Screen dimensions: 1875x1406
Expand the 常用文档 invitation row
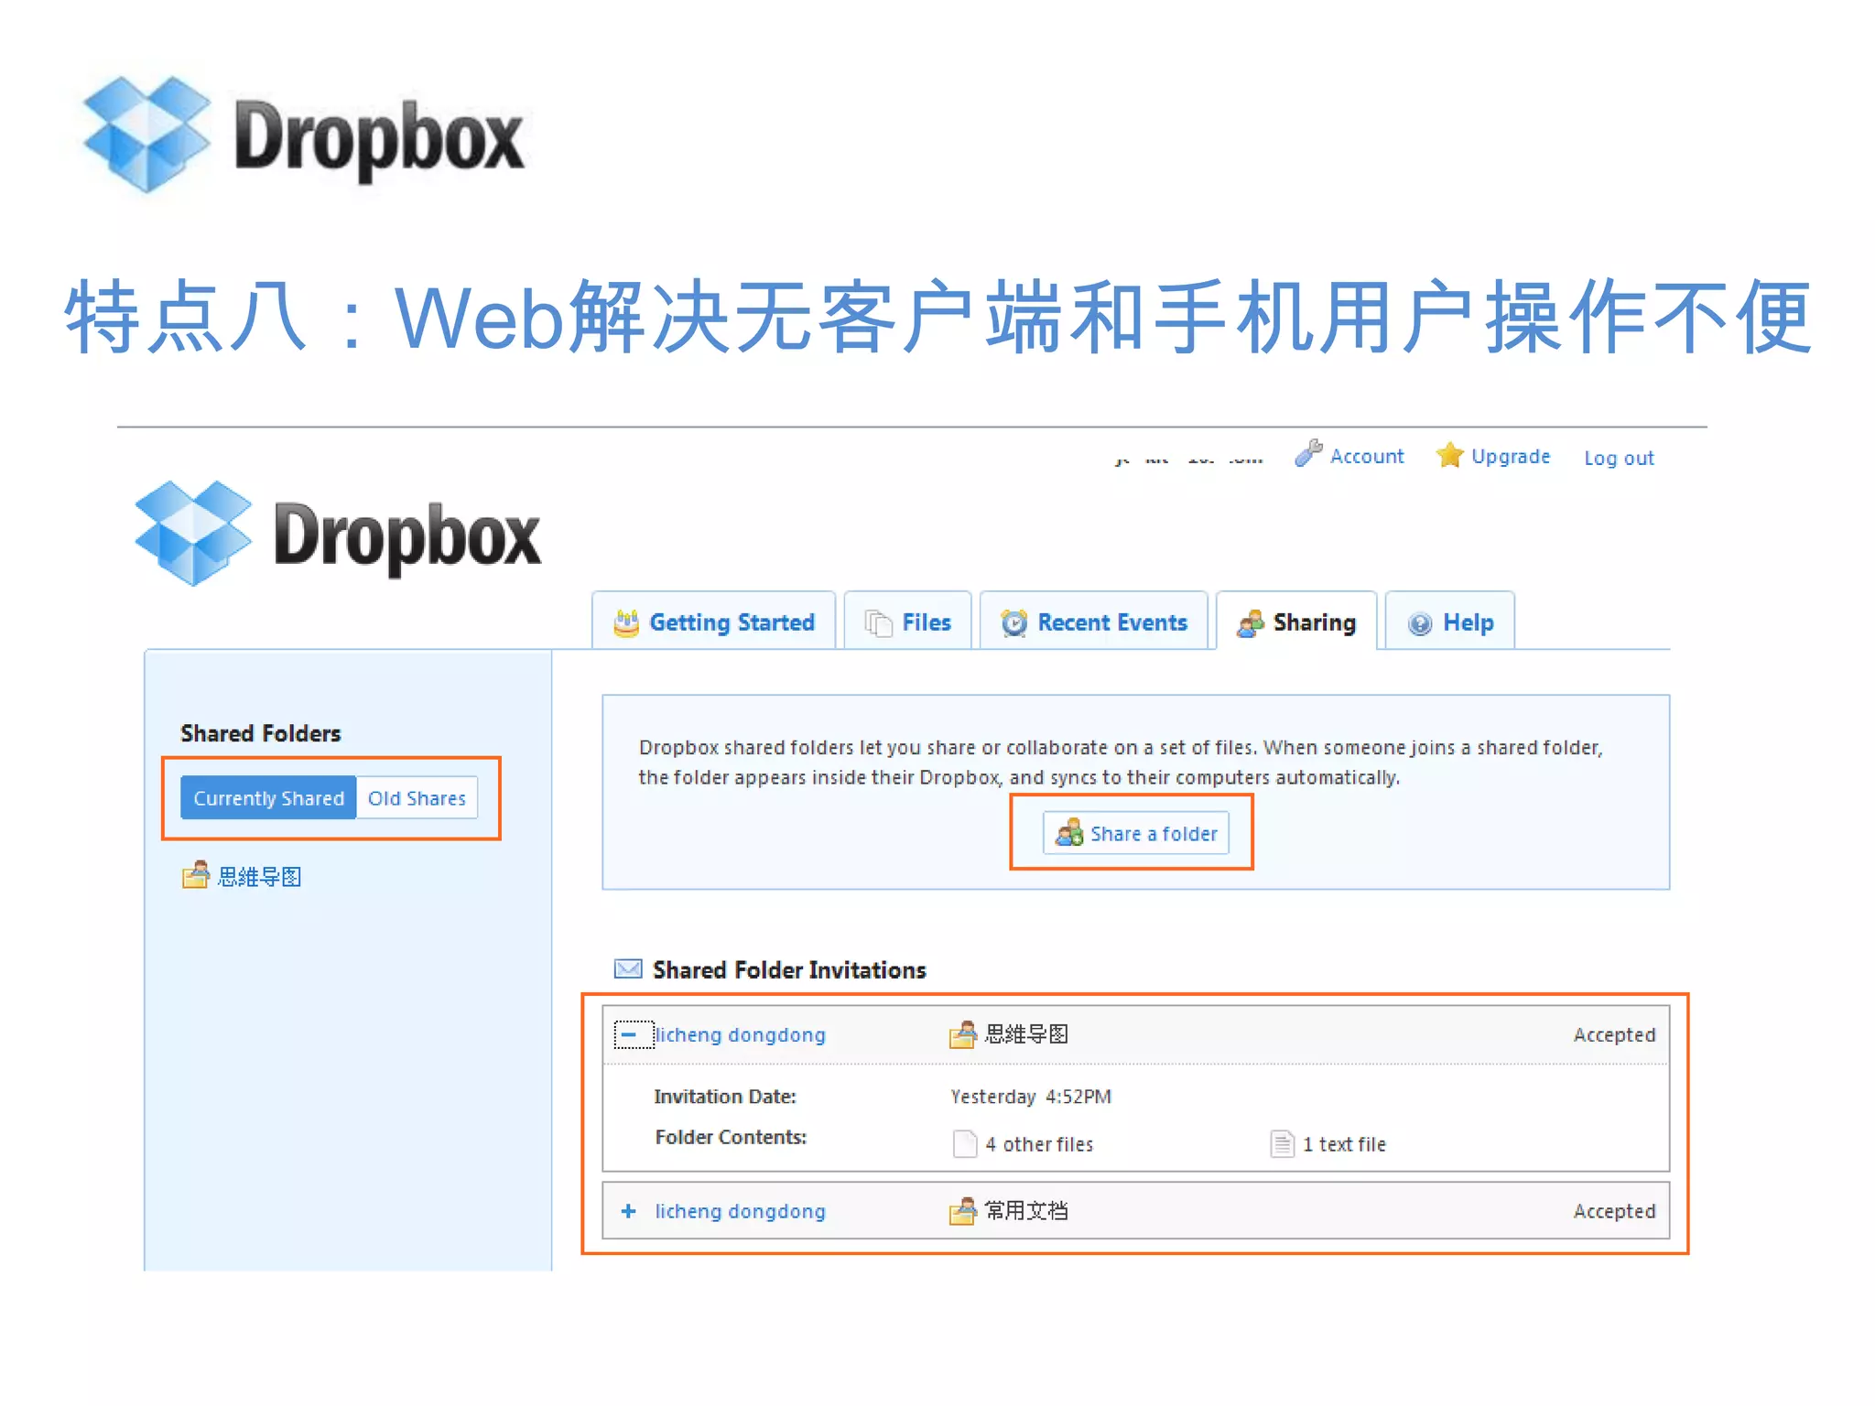629,1212
